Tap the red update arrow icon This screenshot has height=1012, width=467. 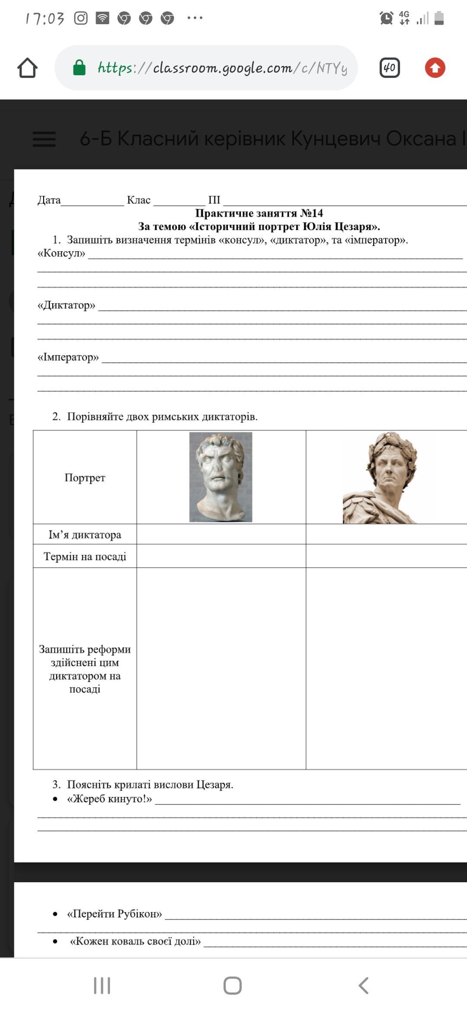[435, 68]
